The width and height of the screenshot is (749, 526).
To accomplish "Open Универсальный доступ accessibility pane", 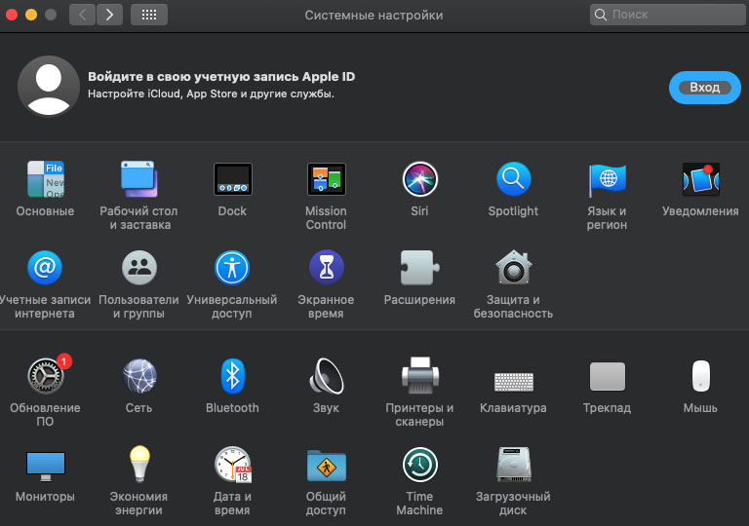I will coord(232,267).
